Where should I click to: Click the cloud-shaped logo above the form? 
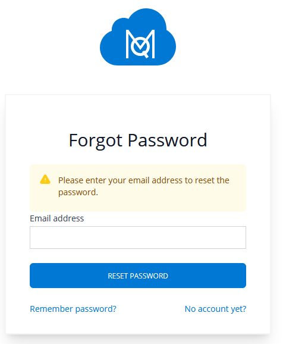[138, 37]
